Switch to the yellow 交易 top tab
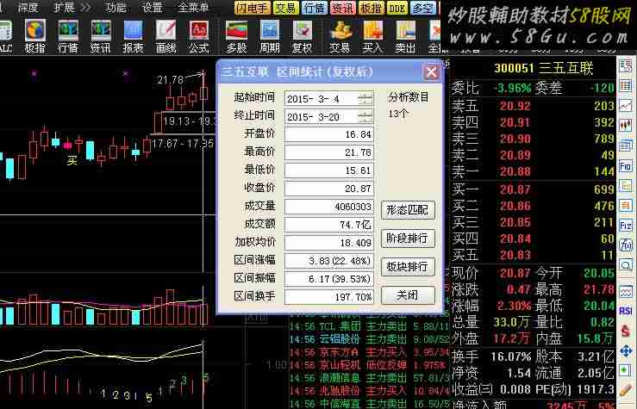The width and height of the screenshot is (637, 409). pos(286,8)
